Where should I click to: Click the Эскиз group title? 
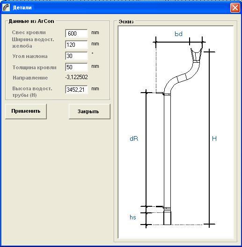click(126, 22)
